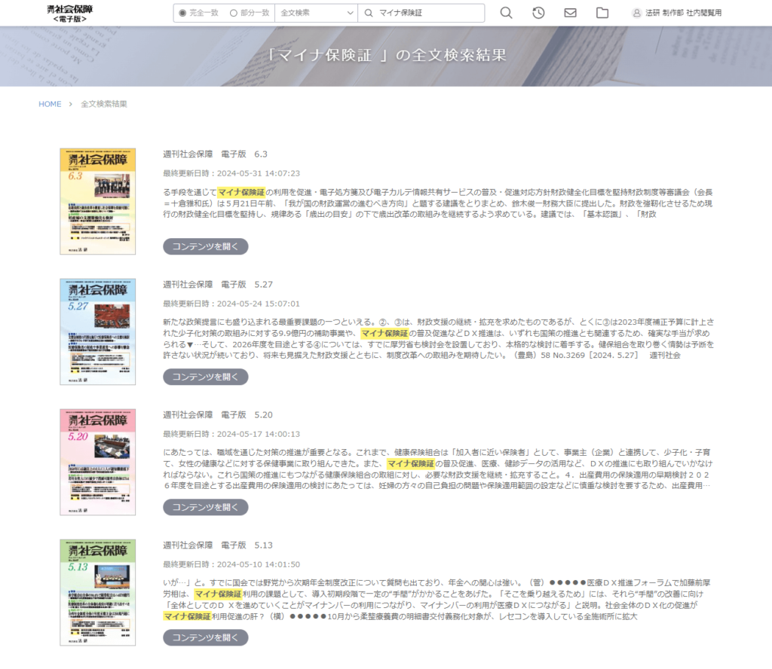Click the magnifier search icon in header

tap(507, 13)
